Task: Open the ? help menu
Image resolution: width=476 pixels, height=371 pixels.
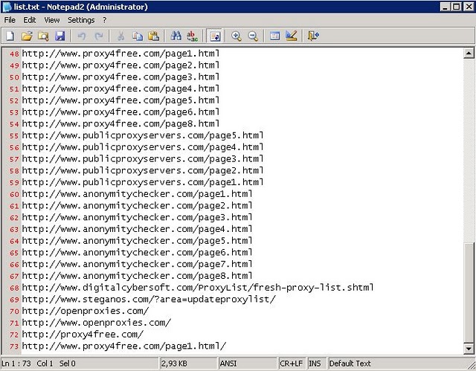Action: point(105,20)
